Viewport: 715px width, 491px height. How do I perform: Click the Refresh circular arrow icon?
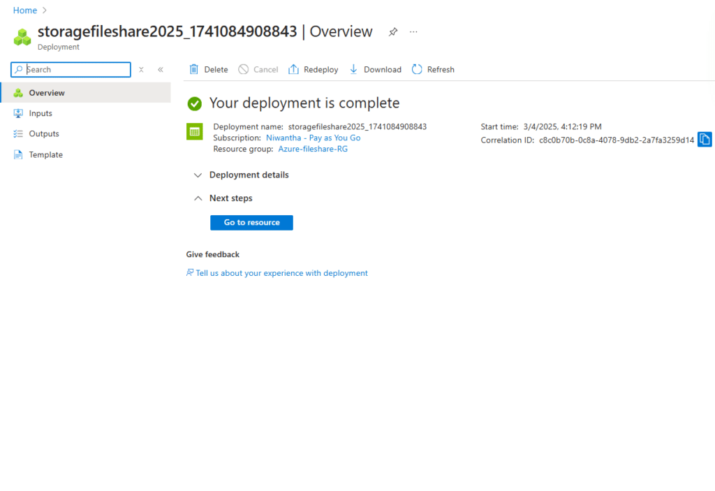417,69
